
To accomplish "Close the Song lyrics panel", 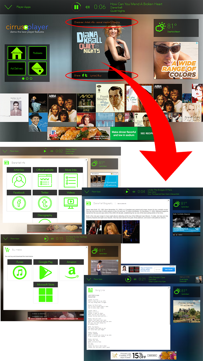I will (169, 287).
